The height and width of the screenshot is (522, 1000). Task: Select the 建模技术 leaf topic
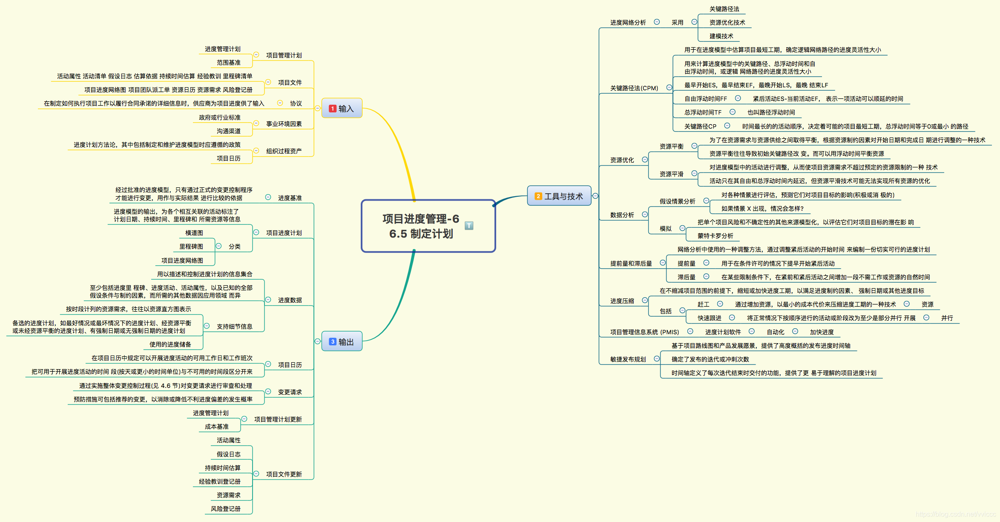(721, 36)
